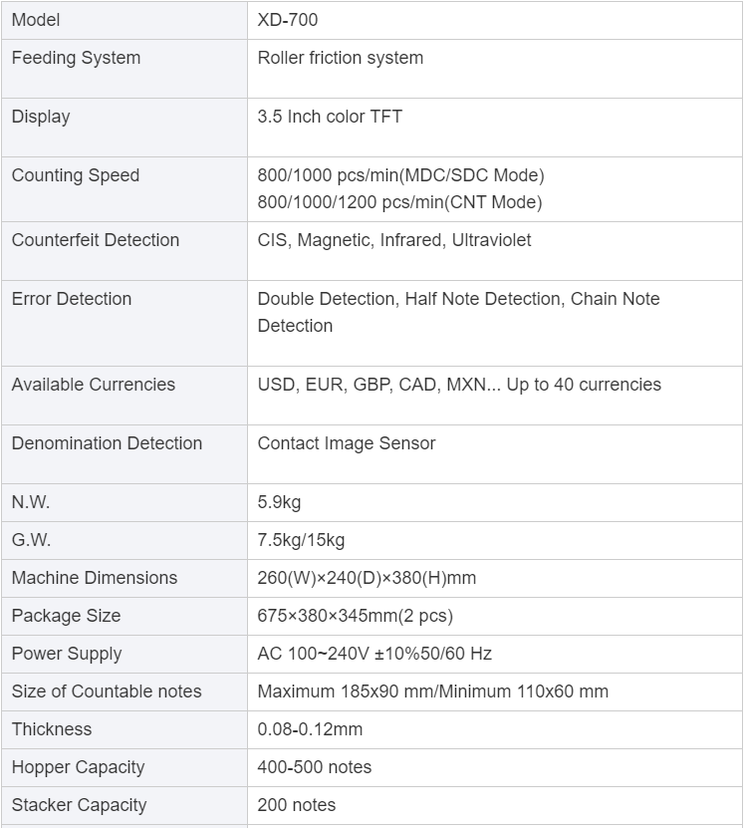Screen dimensions: 746x828
Task: Click the Counting Speed row label
Action: tap(76, 175)
